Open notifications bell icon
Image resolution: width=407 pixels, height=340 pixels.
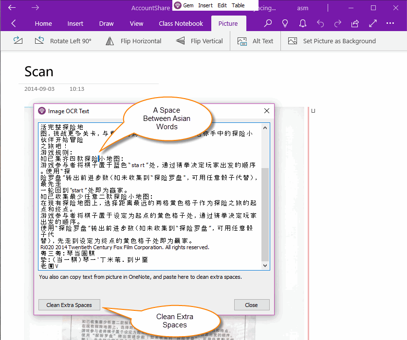(303, 24)
